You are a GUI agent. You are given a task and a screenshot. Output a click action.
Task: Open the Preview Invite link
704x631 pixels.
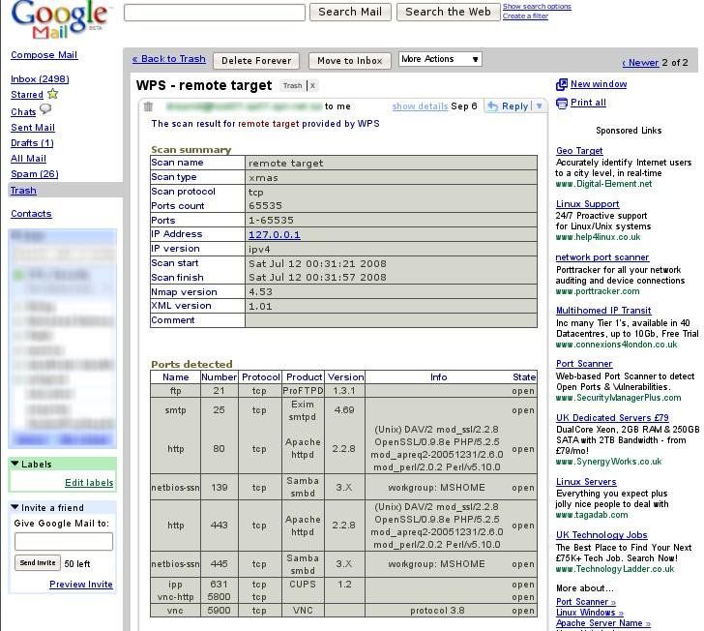point(81,585)
